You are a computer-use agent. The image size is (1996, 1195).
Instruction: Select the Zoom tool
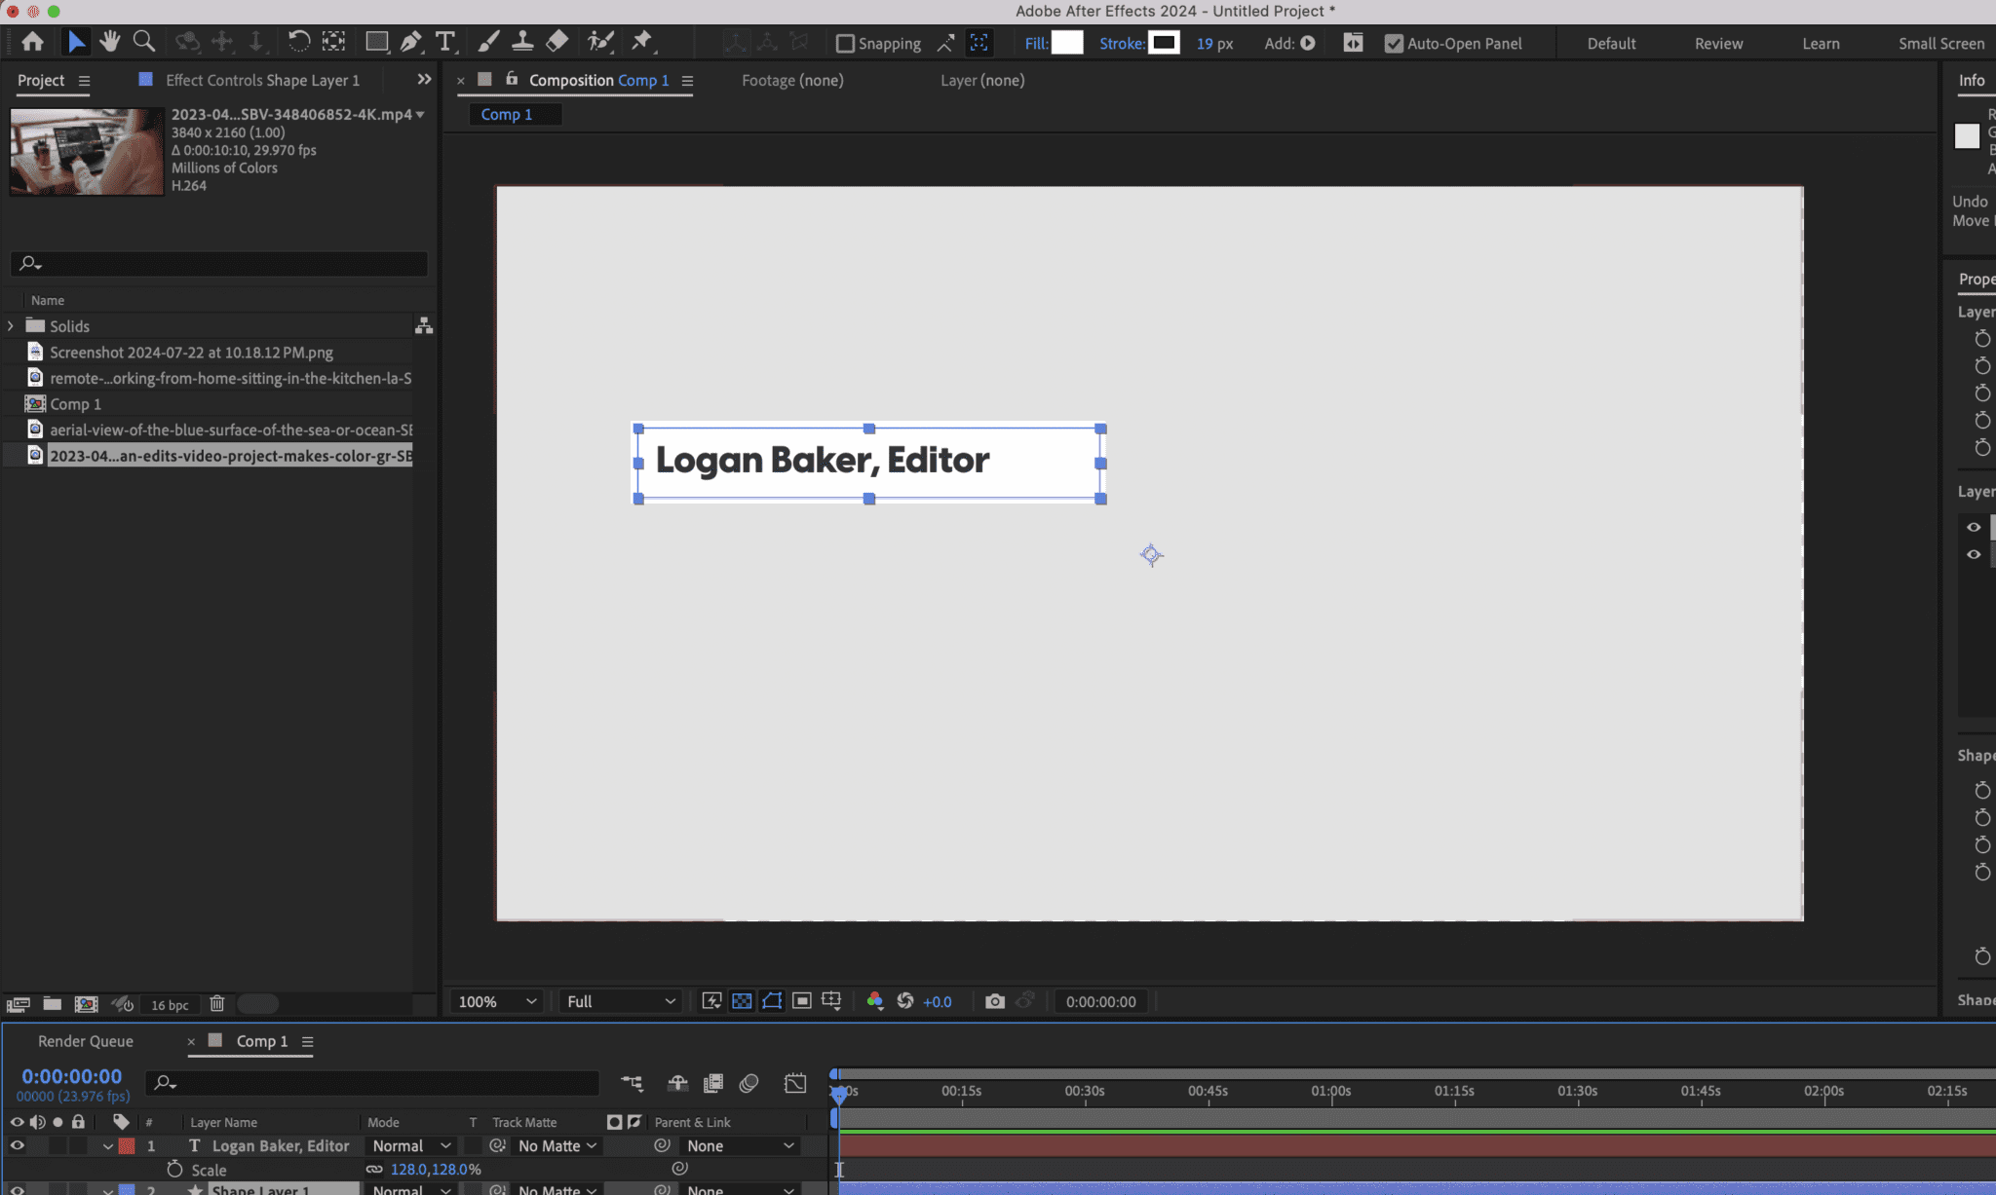[x=143, y=42]
